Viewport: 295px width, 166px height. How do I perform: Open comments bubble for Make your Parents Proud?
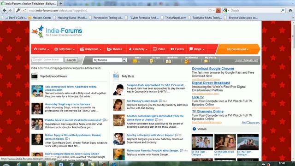click(x=181, y=151)
